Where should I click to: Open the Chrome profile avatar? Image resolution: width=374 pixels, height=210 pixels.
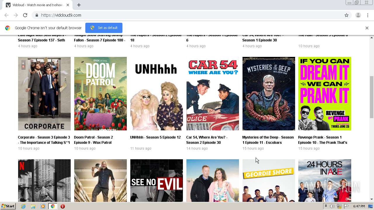coord(358,15)
